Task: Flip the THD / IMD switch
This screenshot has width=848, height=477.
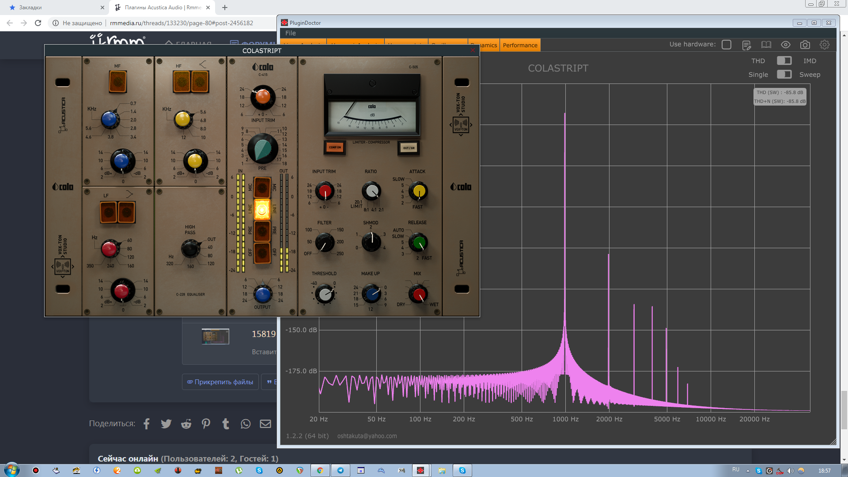Action: [x=784, y=61]
